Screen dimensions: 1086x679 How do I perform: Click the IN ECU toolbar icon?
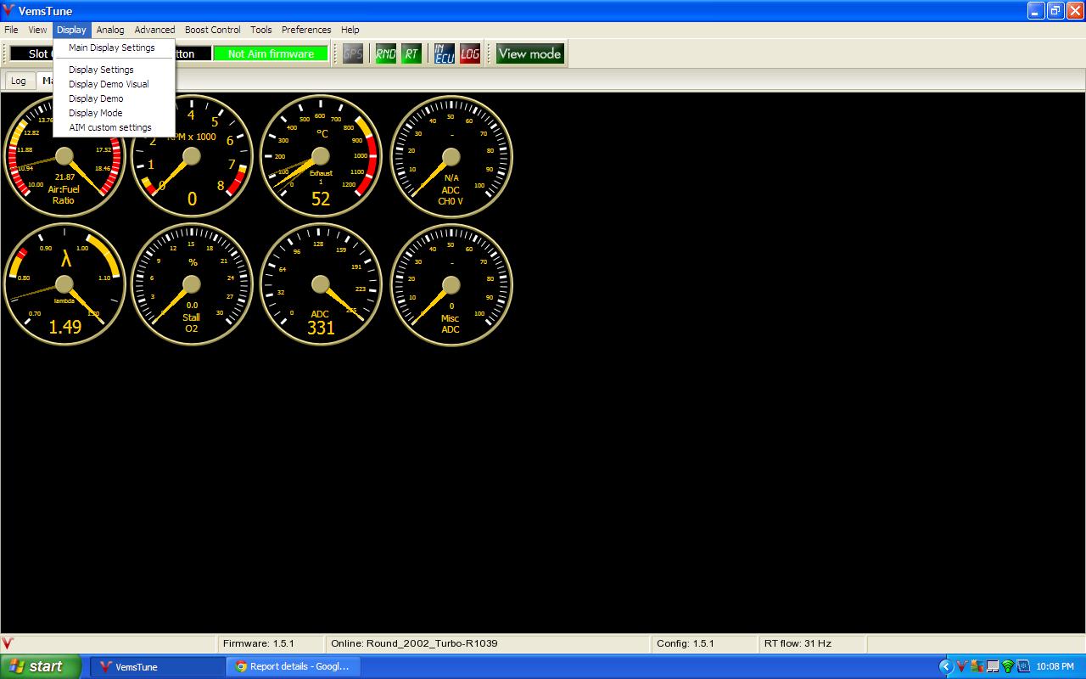pos(444,53)
